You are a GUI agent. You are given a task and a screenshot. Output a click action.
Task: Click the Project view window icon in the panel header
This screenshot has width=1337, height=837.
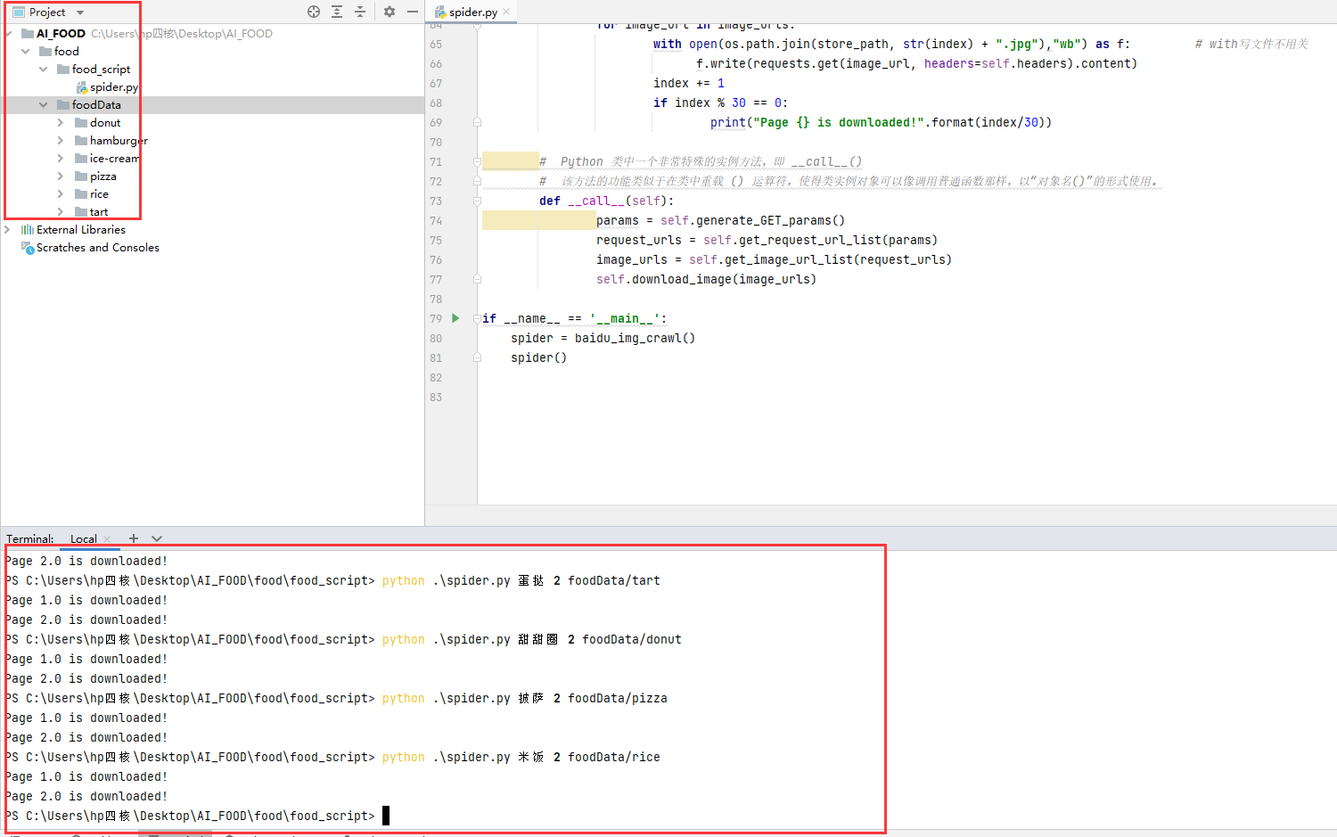(19, 12)
